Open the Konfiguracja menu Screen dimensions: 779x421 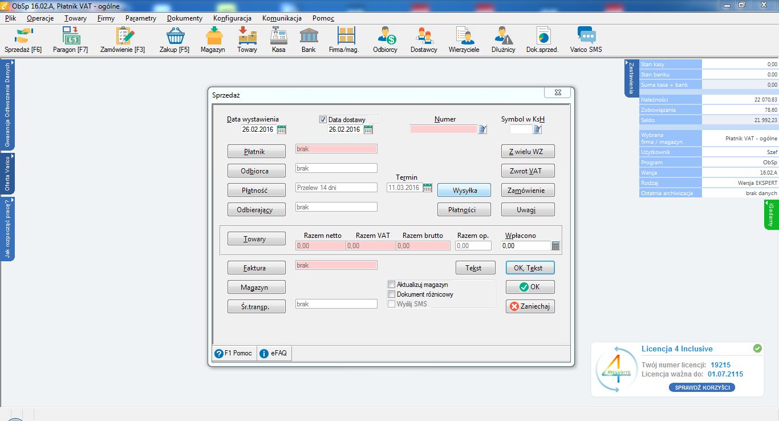(232, 18)
